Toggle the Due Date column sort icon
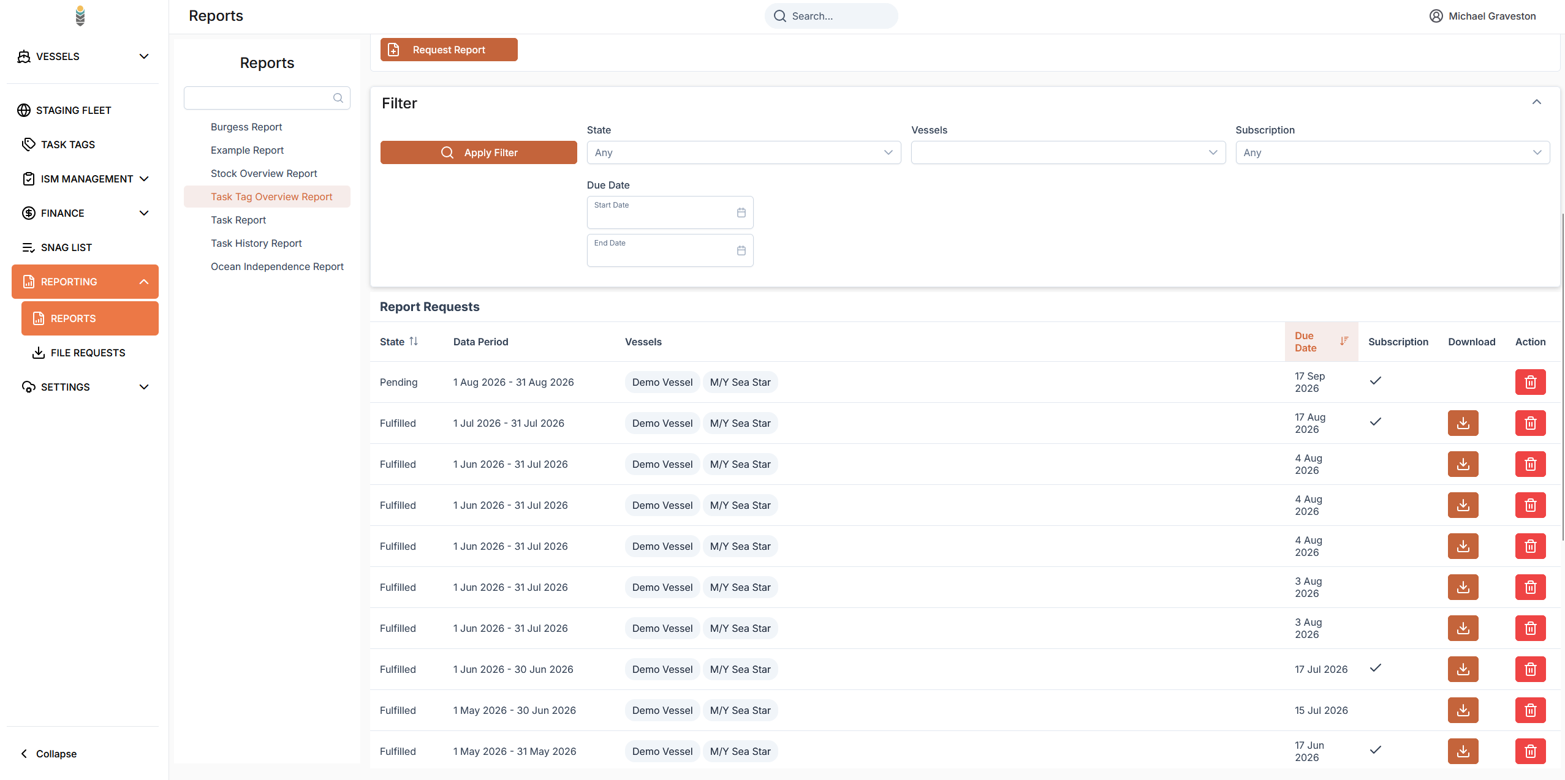This screenshot has width=1565, height=780. pyautogui.click(x=1344, y=341)
